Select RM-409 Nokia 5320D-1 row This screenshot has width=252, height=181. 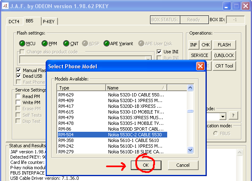(112, 100)
